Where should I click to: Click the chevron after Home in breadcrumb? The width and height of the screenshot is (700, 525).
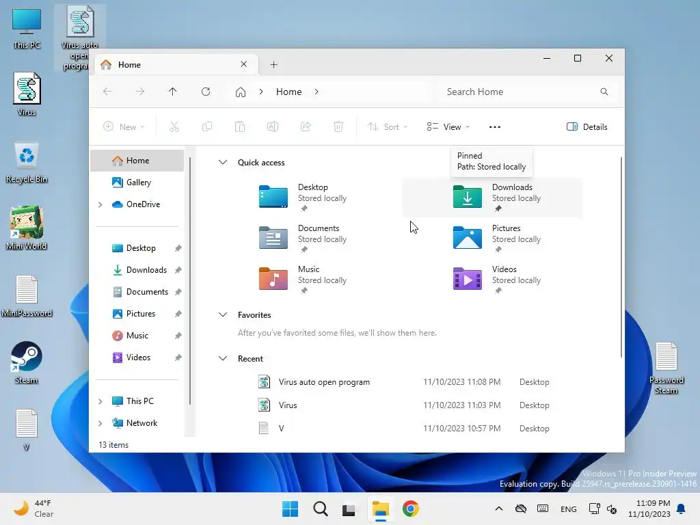tap(317, 92)
